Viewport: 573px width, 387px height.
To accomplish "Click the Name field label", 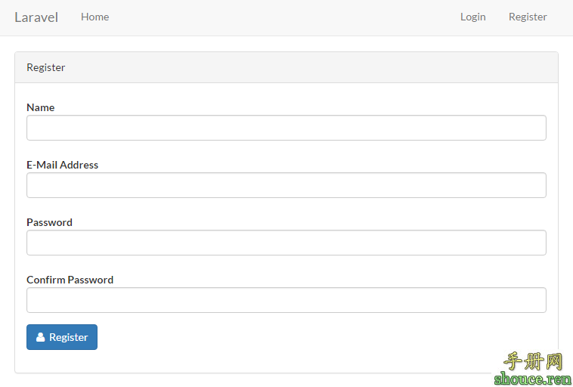I will click(x=40, y=107).
